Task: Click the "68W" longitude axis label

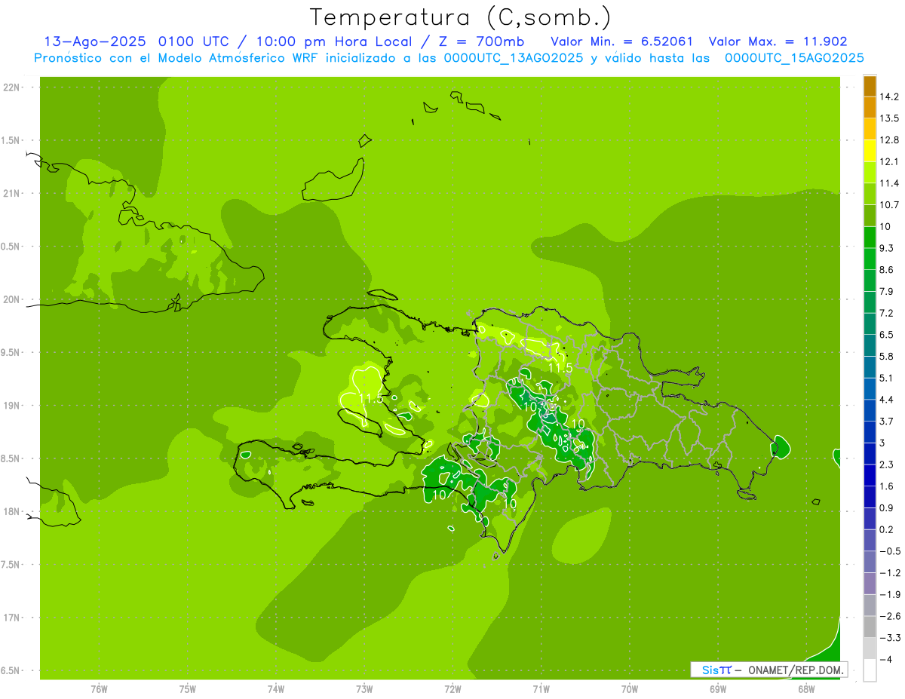Action: pos(806,688)
